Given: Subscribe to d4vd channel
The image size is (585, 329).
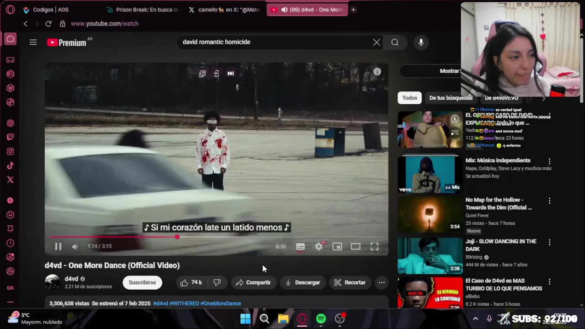Looking at the screenshot, I should pos(142,282).
